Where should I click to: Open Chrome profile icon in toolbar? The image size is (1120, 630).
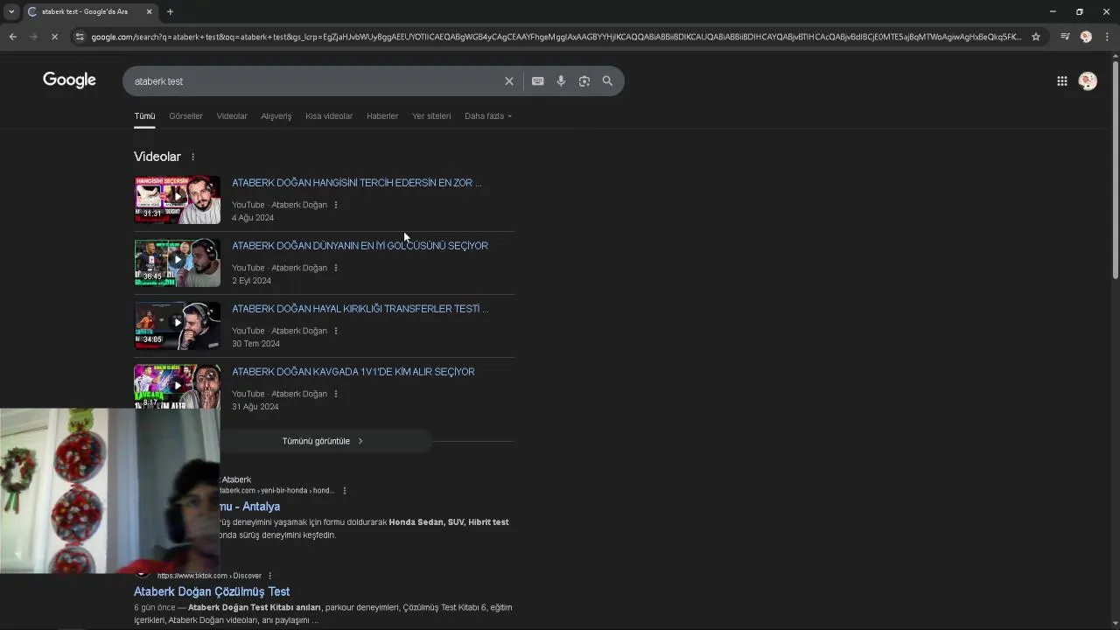1086,37
